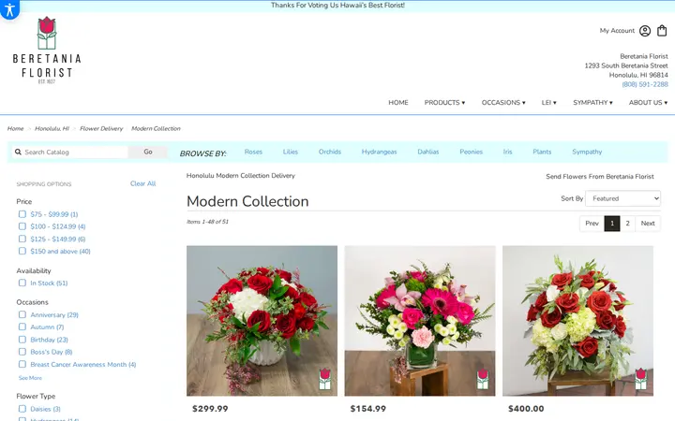675x421 pixels.
Task: Click "Thanks For Voting Us Hawaii's Best Florist!" banner
Action: [x=337, y=6]
